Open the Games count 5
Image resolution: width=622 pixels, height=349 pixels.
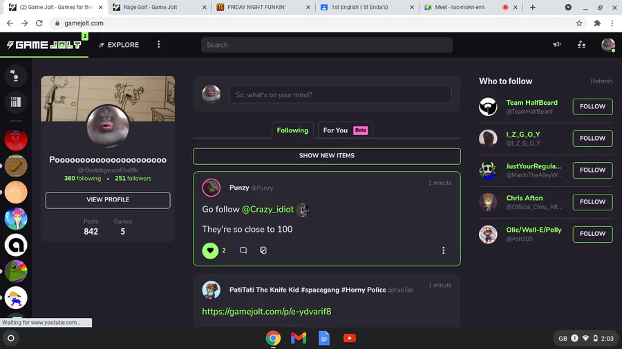[122, 227]
